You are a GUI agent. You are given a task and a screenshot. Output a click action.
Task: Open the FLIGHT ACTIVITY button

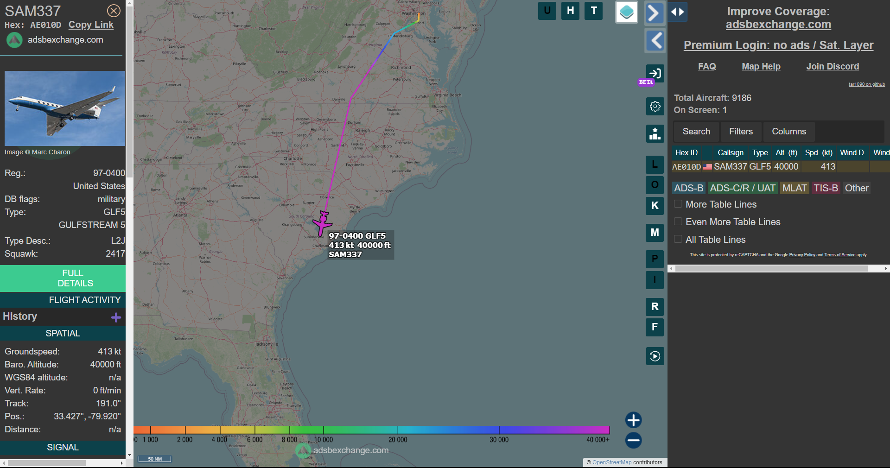pos(63,300)
